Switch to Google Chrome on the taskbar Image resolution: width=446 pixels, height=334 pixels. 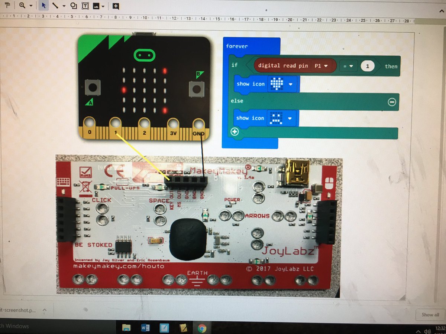pyautogui.click(x=202, y=328)
